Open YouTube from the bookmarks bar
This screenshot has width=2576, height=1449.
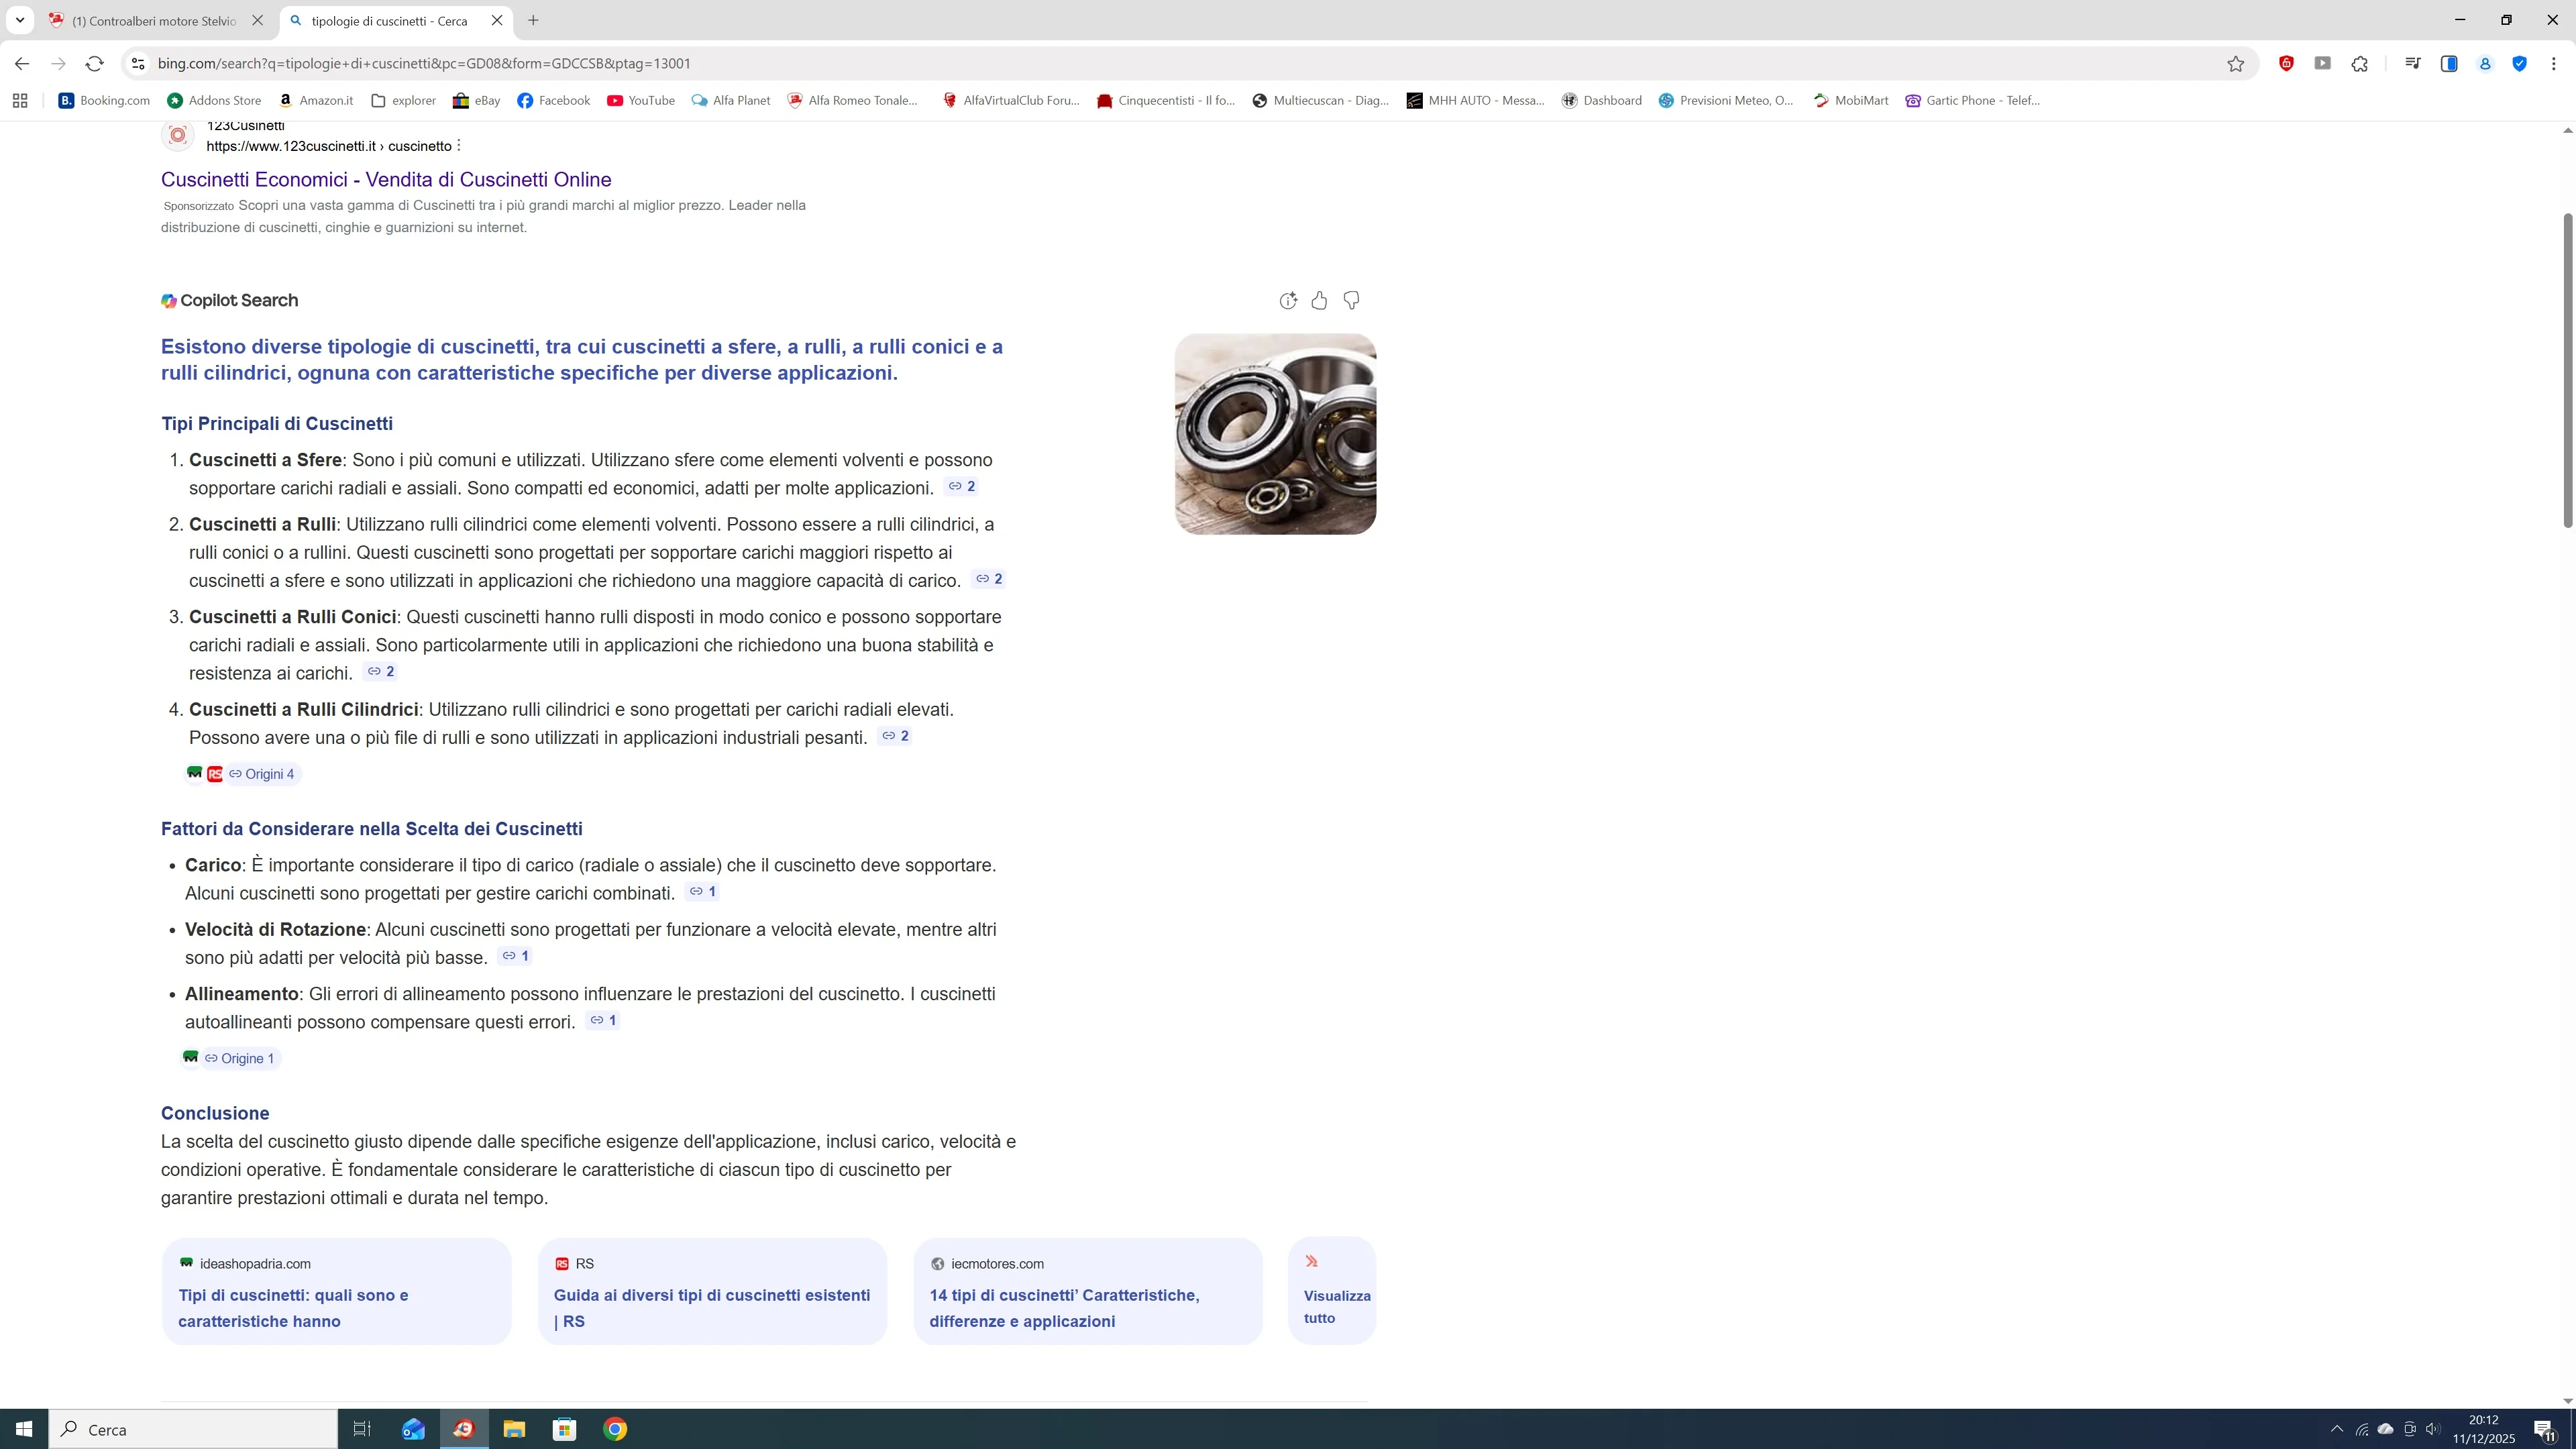[x=640, y=100]
